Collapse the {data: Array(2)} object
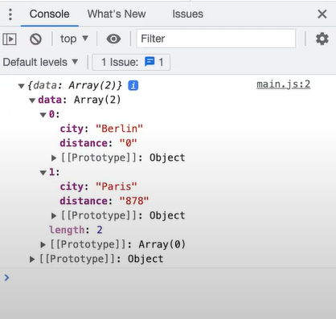 click(21, 86)
